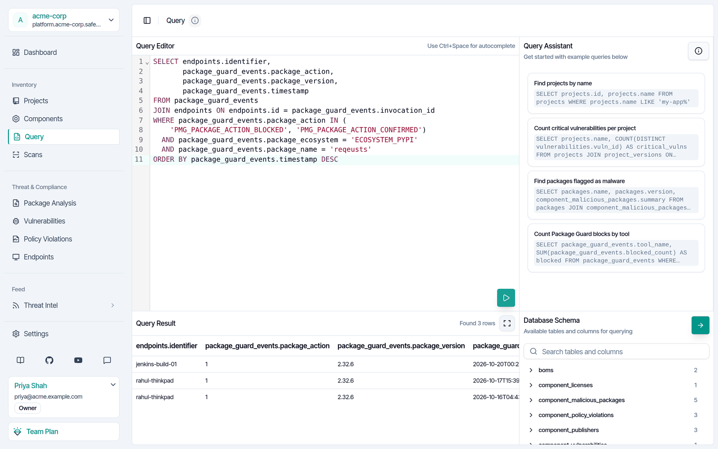Screen dimensions: 718x449
Task: Toggle the sidebar panel icon
Action: pos(147,21)
